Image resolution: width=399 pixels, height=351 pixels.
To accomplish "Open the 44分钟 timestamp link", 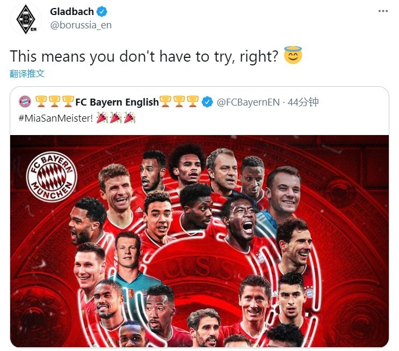I will pos(303,102).
